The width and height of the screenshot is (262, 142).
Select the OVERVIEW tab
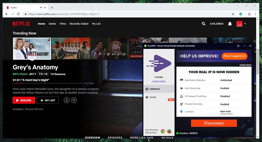tap(92, 138)
